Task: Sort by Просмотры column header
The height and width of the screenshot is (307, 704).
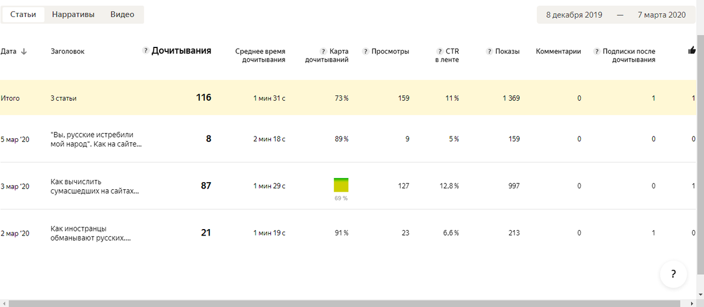Action: pyautogui.click(x=390, y=52)
